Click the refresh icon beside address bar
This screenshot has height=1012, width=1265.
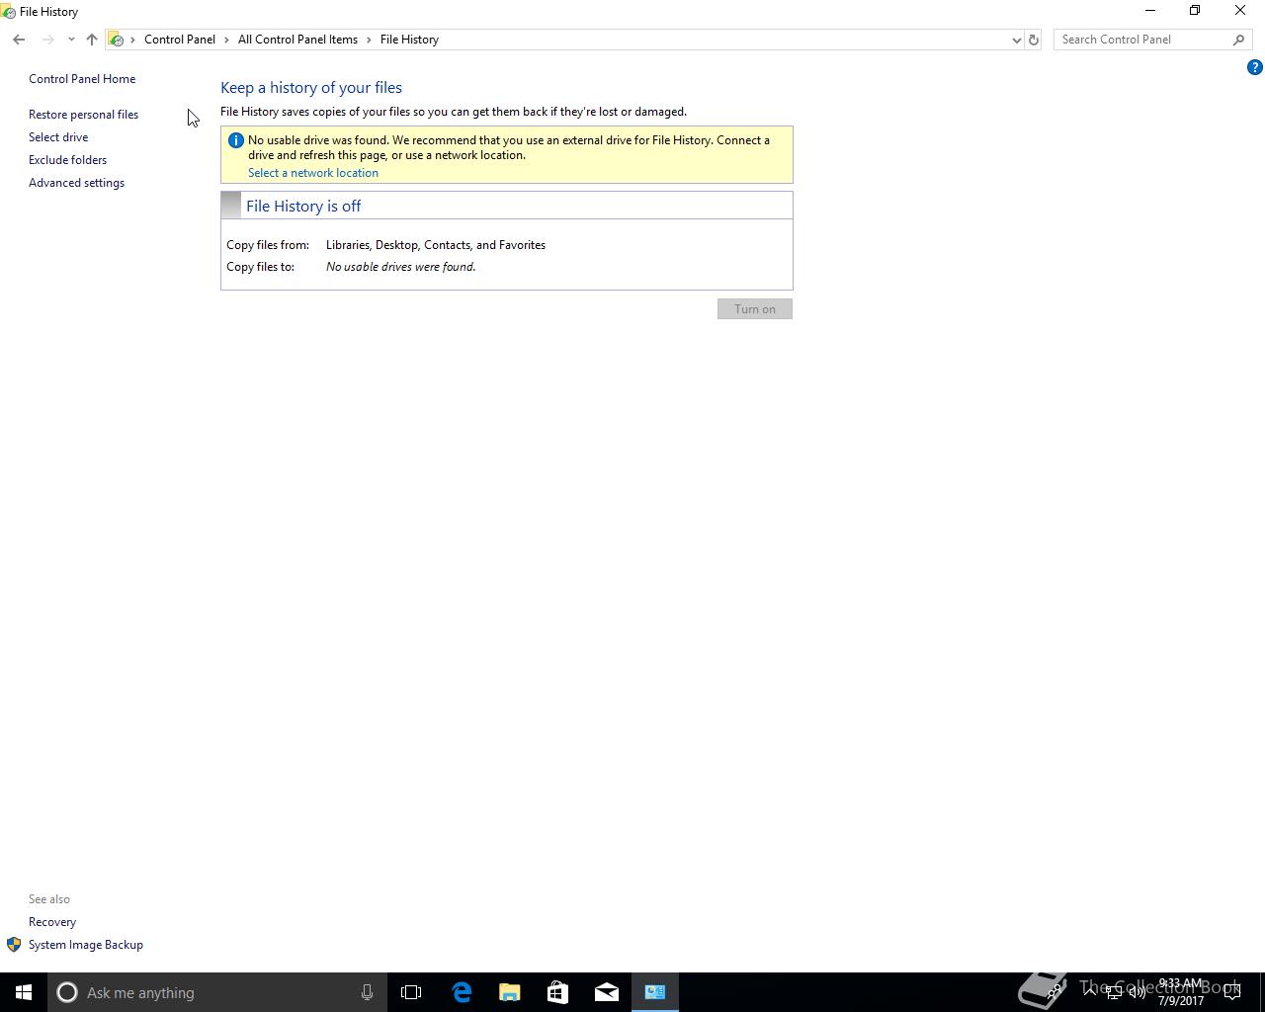[x=1034, y=40]
